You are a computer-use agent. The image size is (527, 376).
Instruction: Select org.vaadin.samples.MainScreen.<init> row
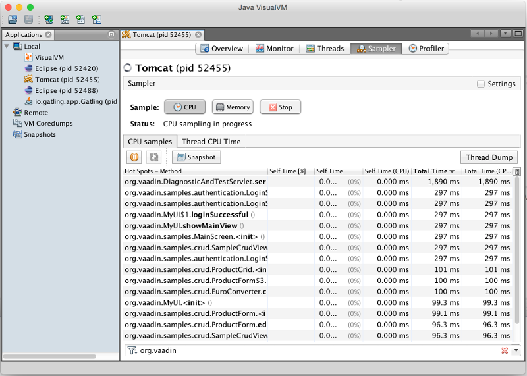[318, 236]
